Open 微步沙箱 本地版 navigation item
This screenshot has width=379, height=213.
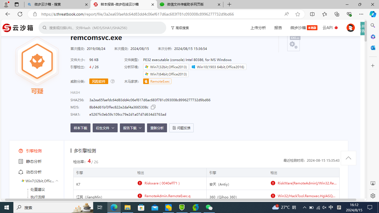click(304, 28)
